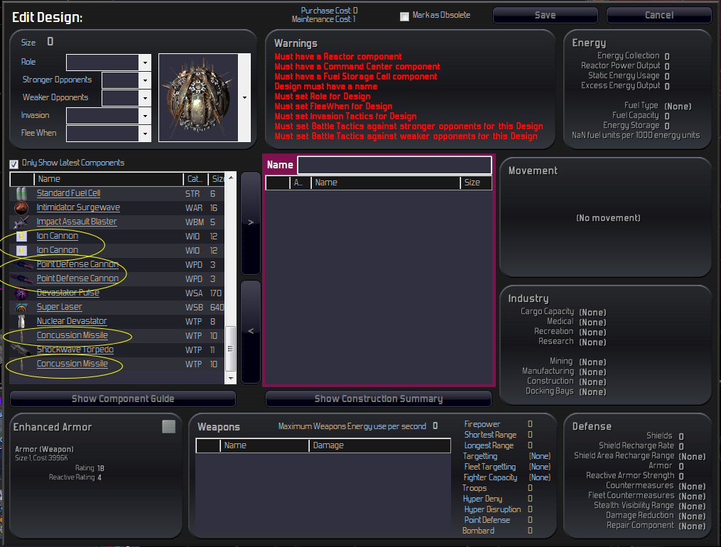Remove component with the left arrow
Image resolution: width=721 pixels, height=547 pixels.
coord(251,331)
